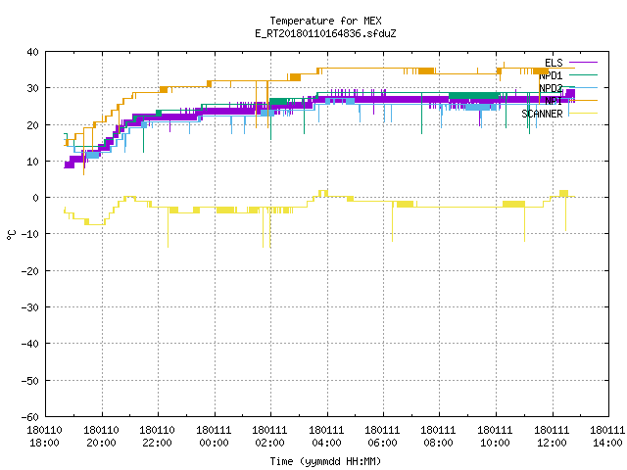
Task: Click the green NPD1 legend line sample
Action: click(583, 75)
